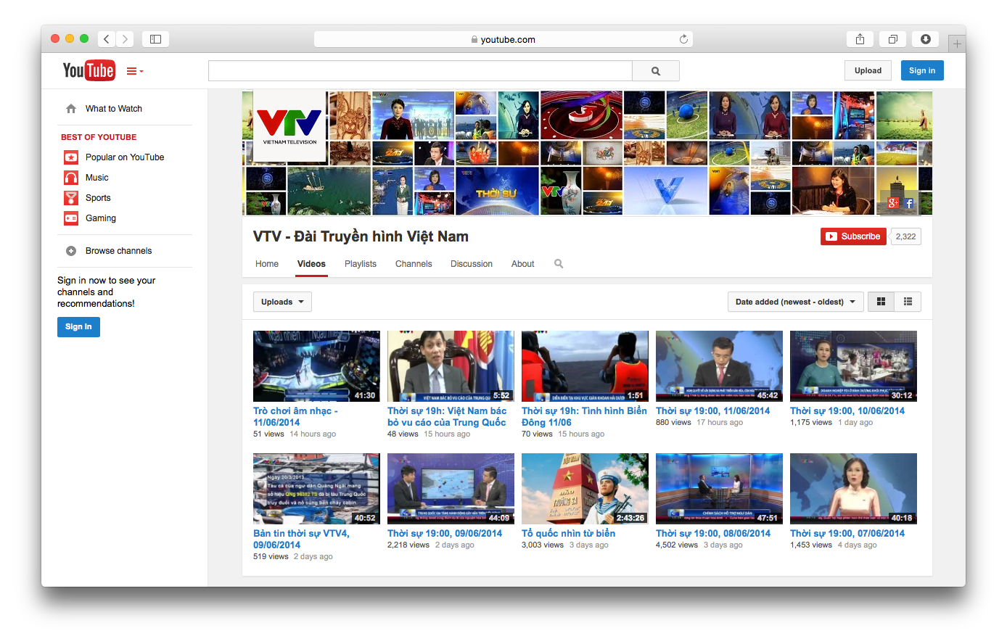This screenshot has width=1007, height=644.
Task: Switch to the Playlists tab
Action: tap(360, 263)
